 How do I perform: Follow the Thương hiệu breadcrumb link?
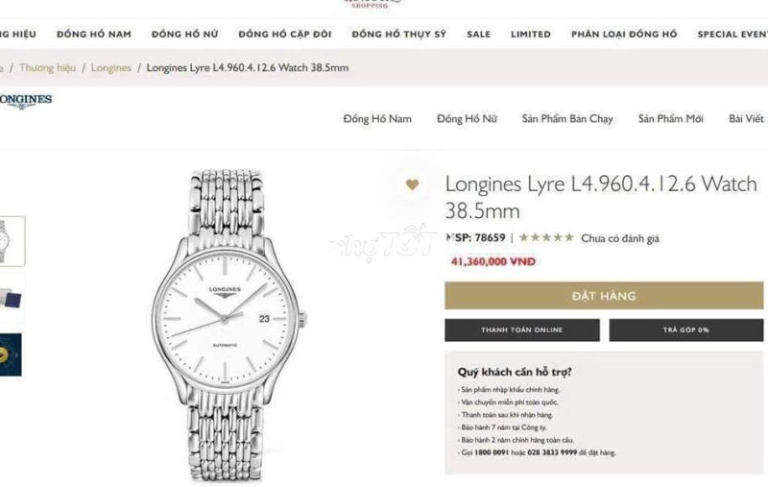[x=47, y=67]
